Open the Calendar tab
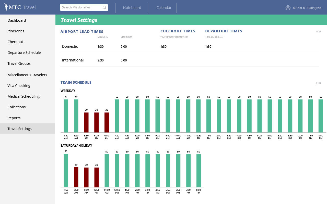The image size is (327, 204). [164, 8]
